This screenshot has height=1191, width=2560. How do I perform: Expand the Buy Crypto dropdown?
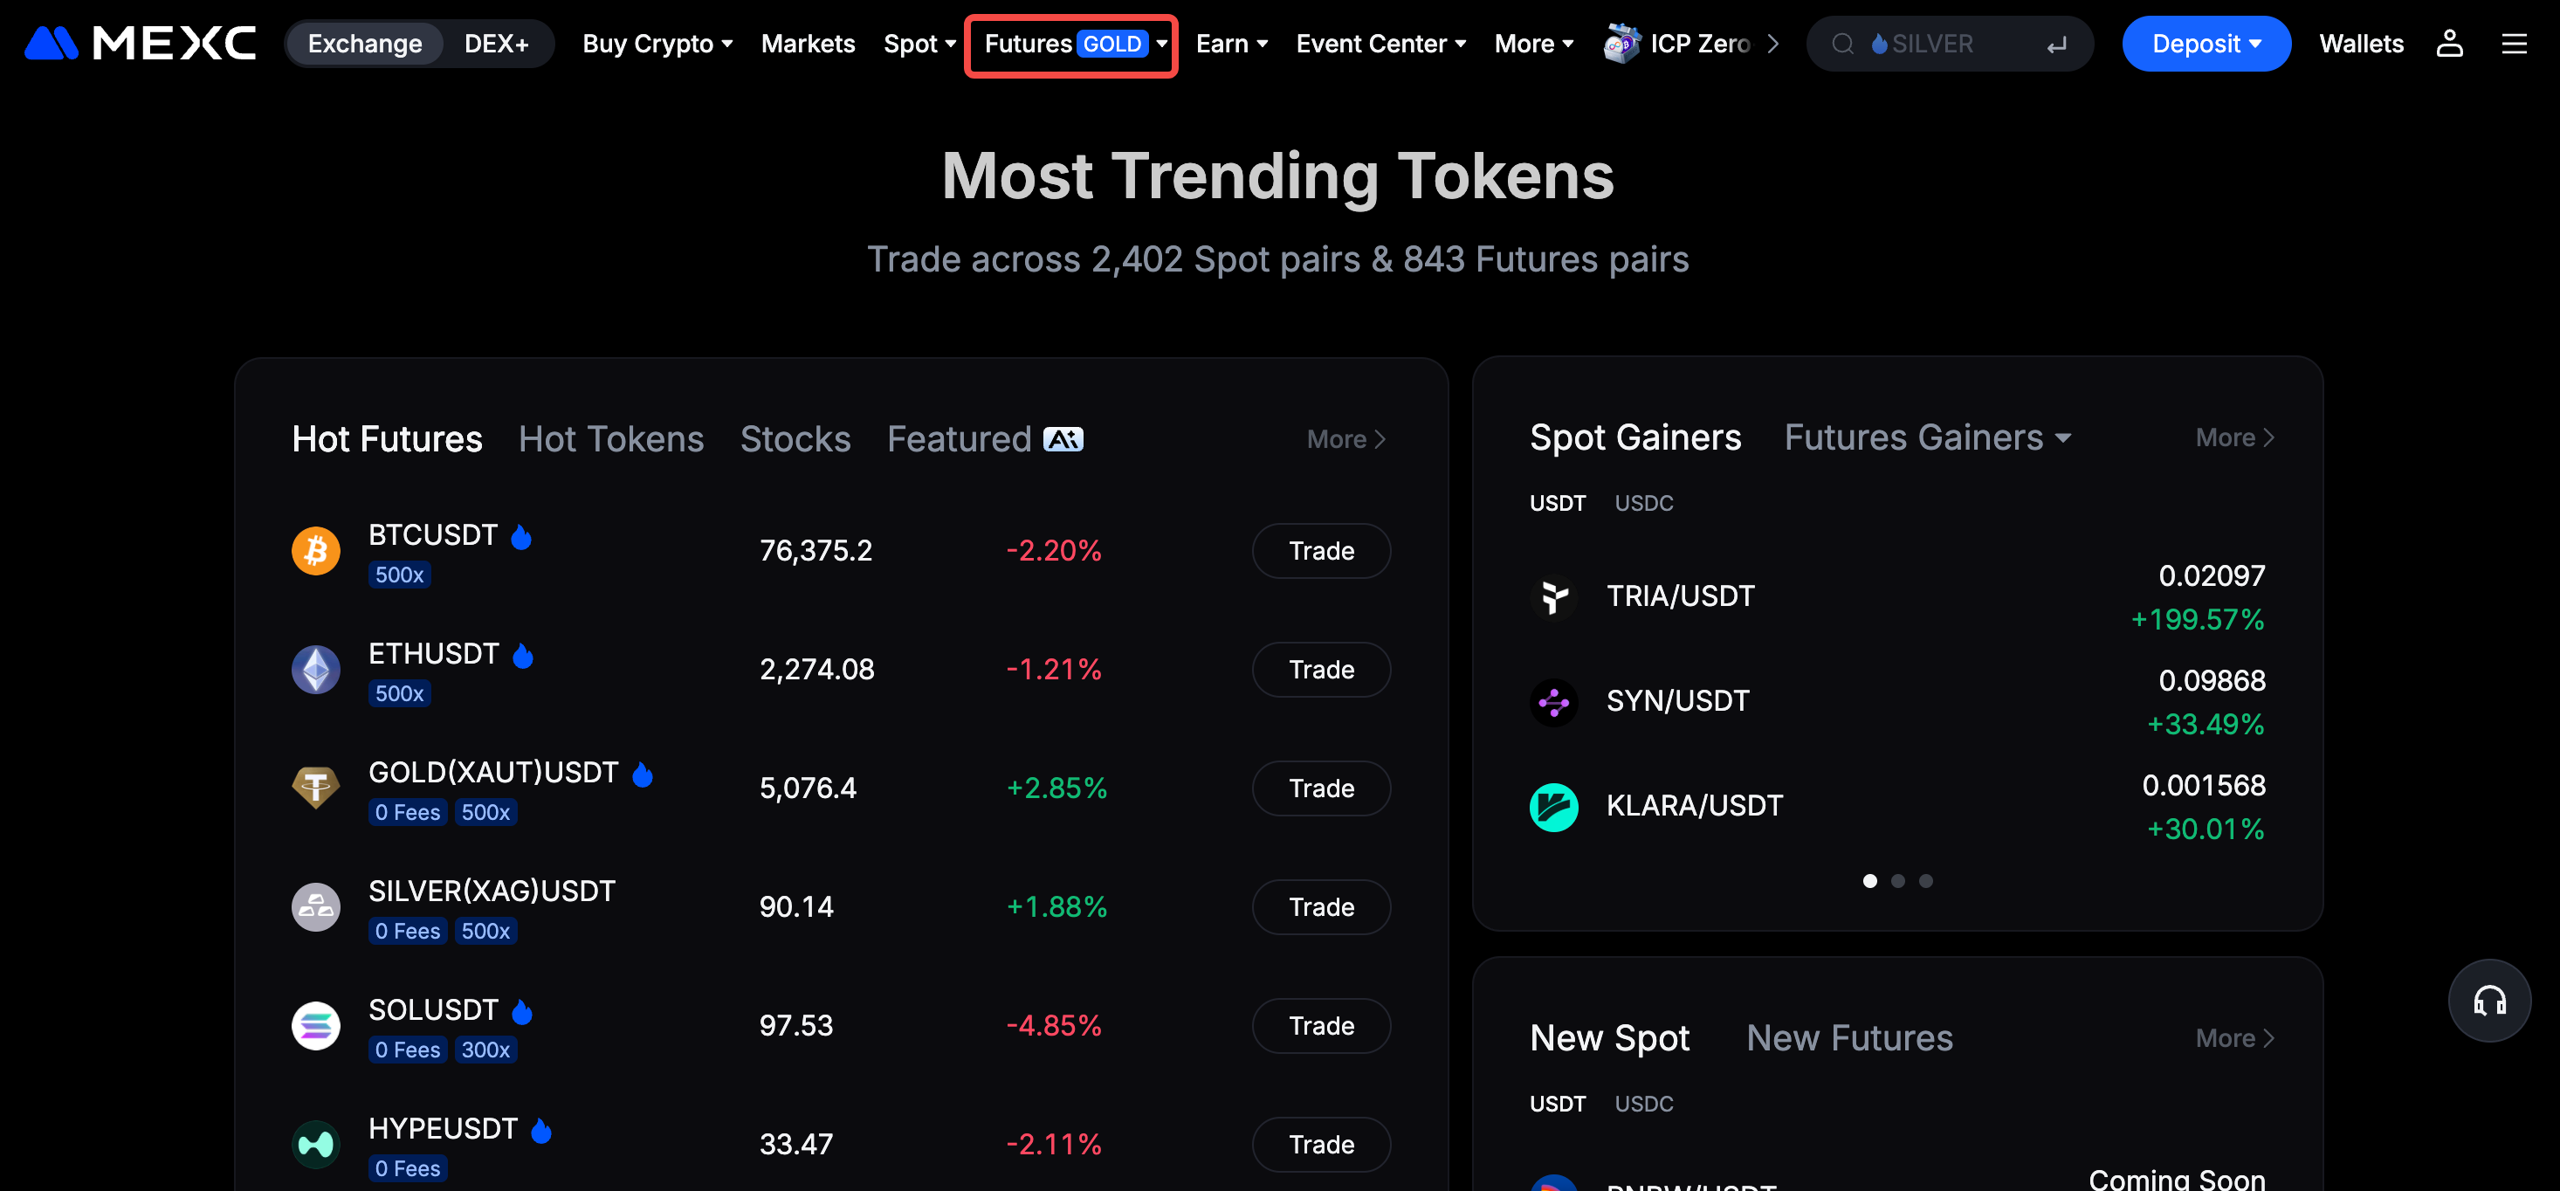coord(657,44)
